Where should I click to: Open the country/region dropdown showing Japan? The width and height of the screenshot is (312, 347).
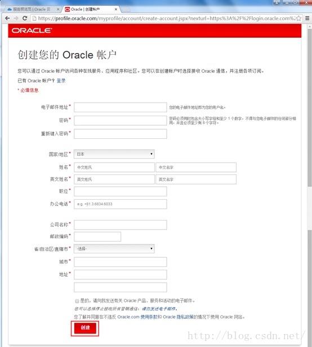[114, 154]
